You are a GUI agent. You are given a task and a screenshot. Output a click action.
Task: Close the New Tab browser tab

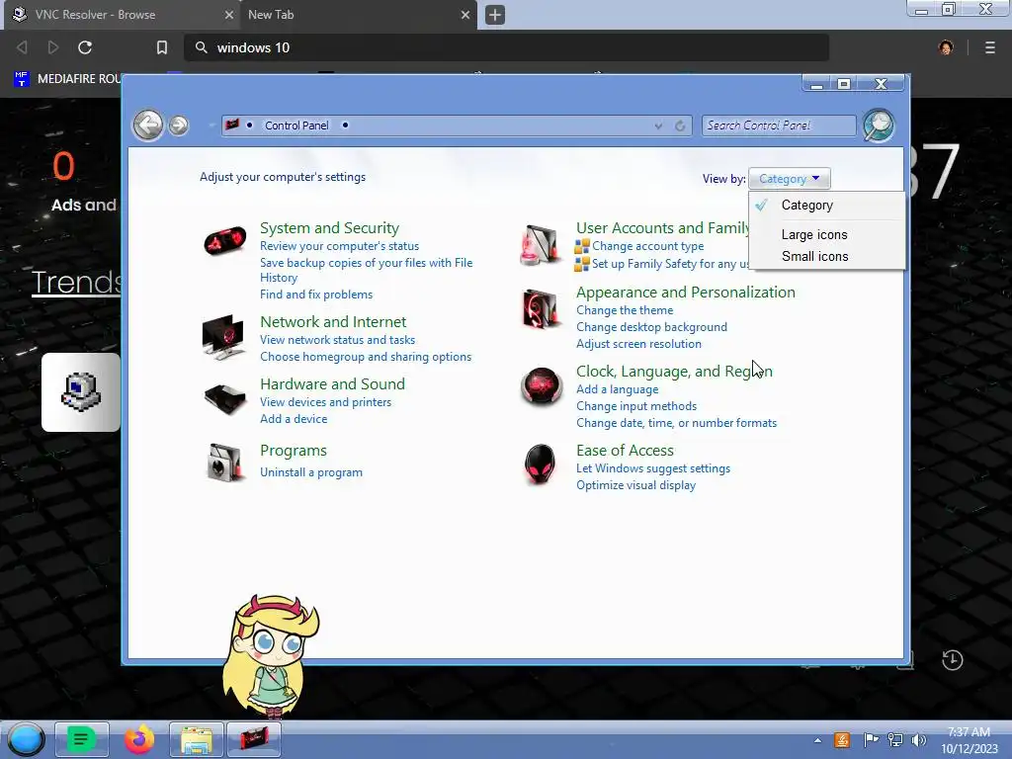pos(465,14)
